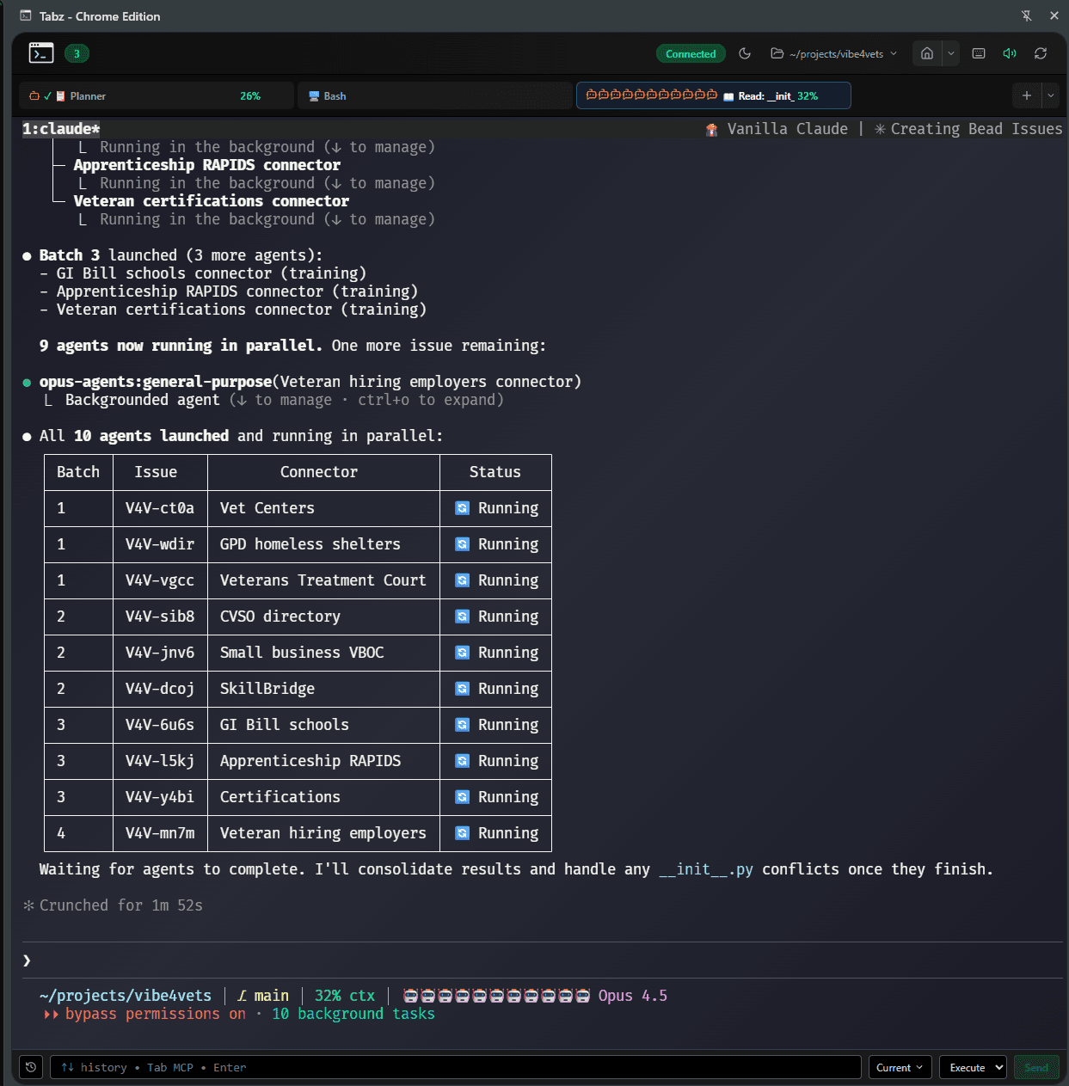
Task: Click the Planner 26% progress indicator
Action: click(250, 95)
